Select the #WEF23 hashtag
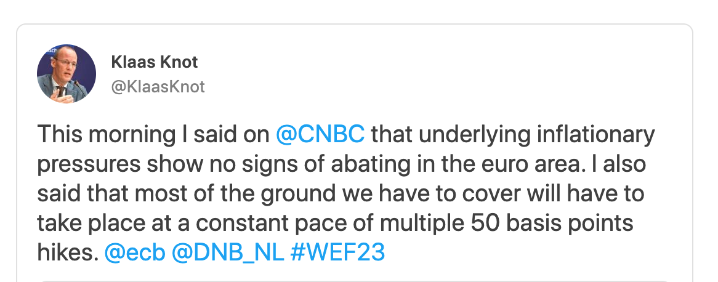Viewport: 718px width, 282px height. [x=337, y=252]
